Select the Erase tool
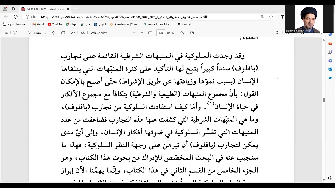This screenshot has height=188, width=335. [53, 33]
